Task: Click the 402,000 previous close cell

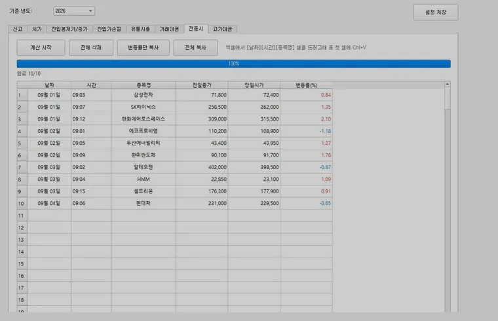Action: click(202, 167)
